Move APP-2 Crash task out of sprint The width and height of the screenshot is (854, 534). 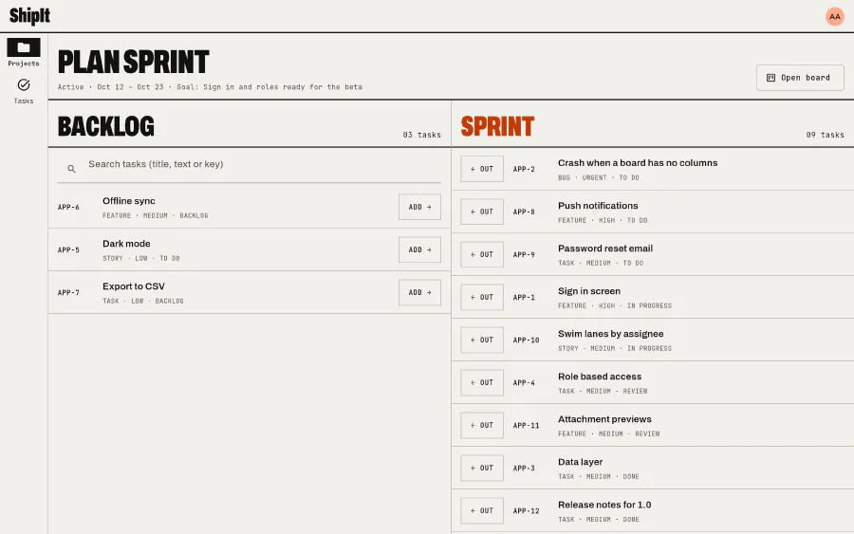(x=482, y=169)
